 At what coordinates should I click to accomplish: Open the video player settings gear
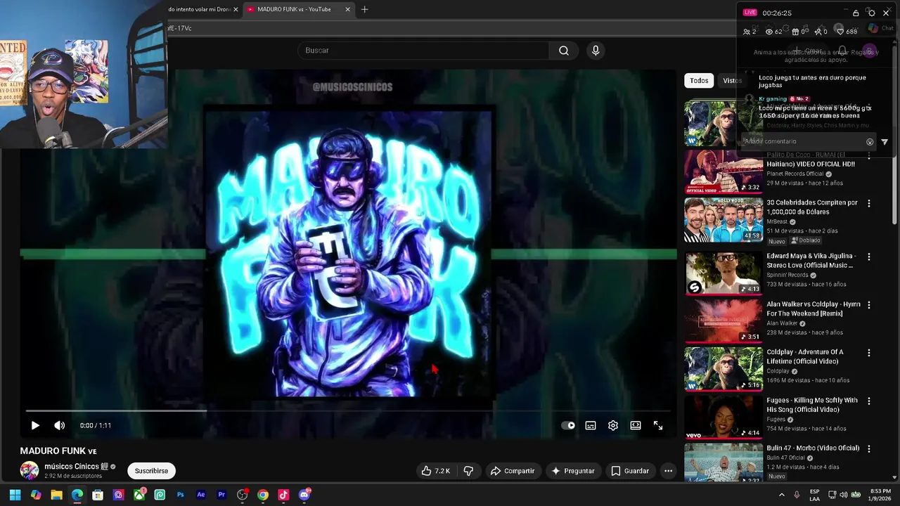coord(613,425)
